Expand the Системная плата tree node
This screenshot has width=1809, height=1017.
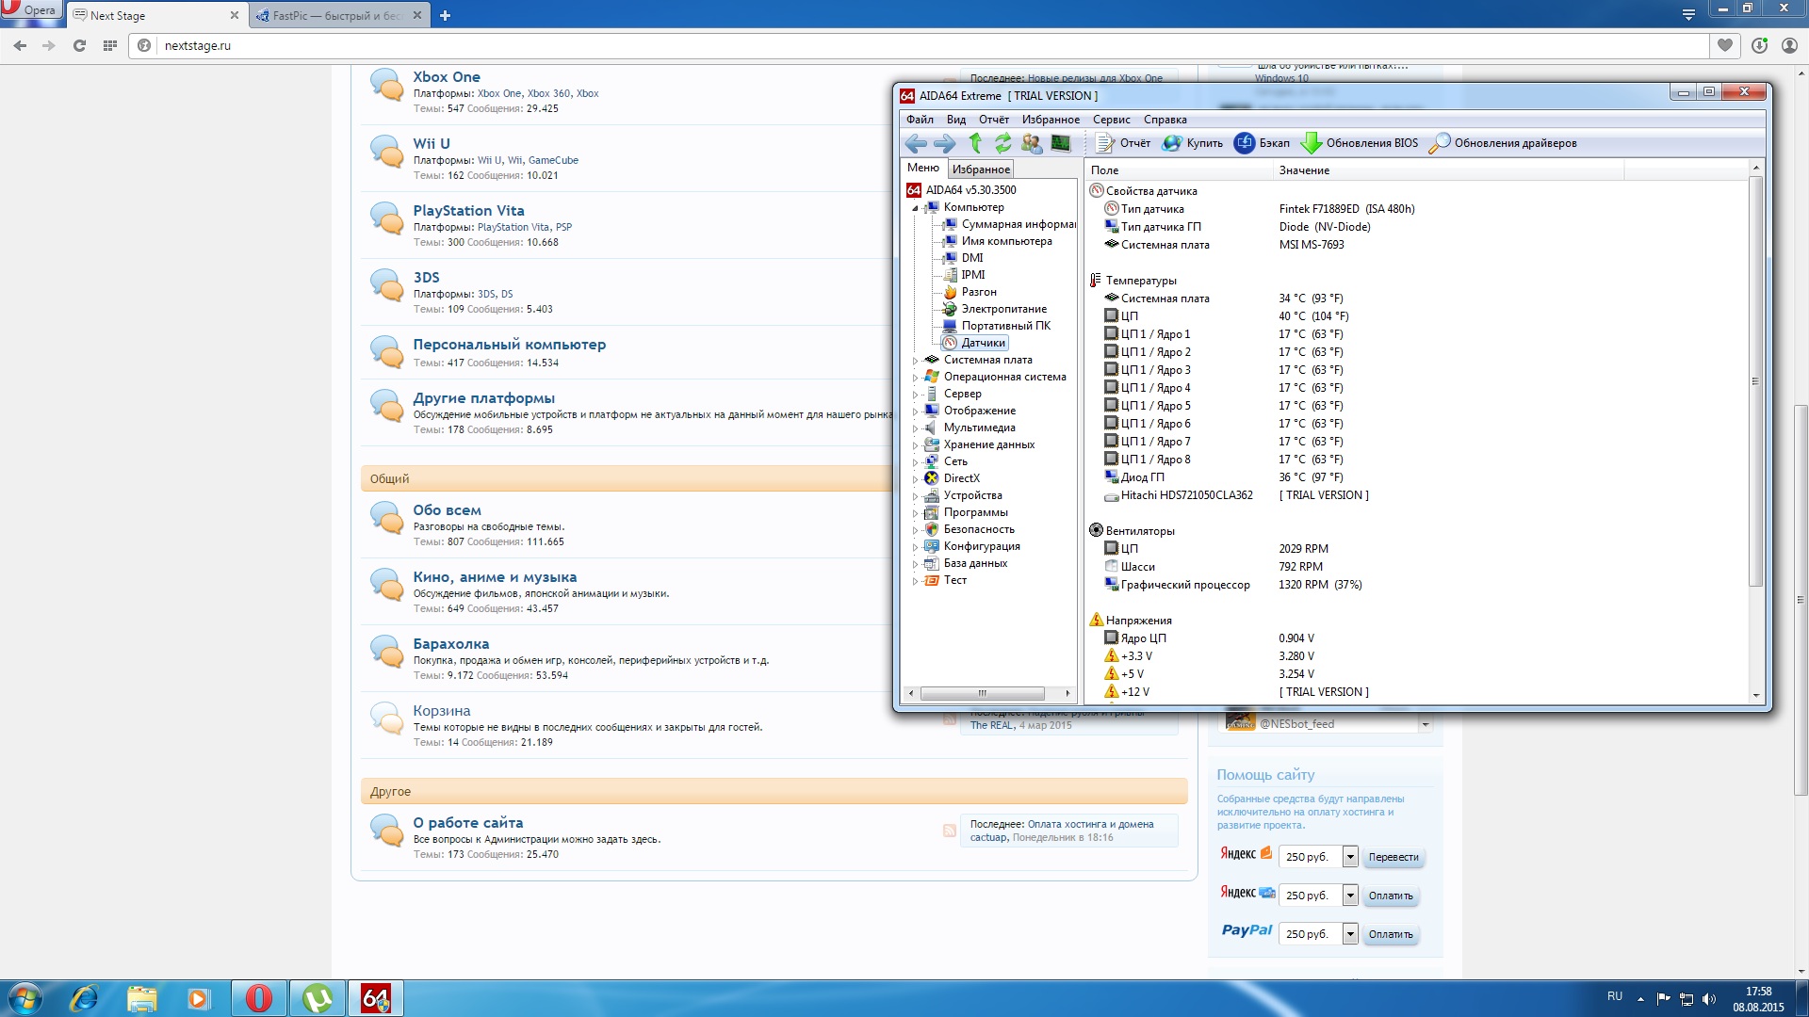[x=915, y=361]
